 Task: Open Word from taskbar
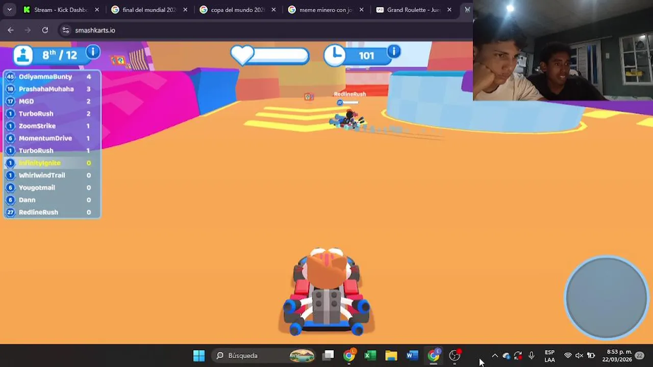412,355
